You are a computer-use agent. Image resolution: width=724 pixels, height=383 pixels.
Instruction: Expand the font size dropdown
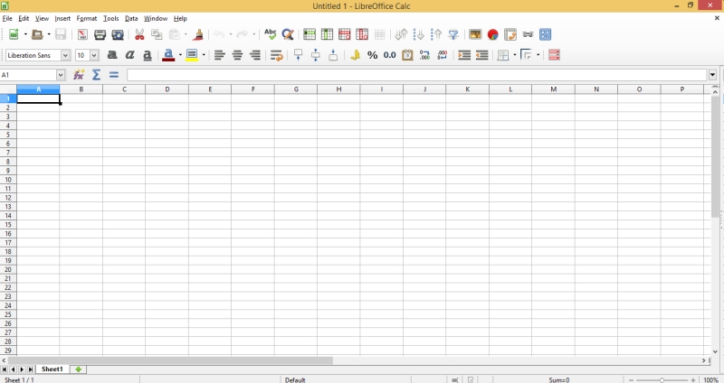(94, 55)
